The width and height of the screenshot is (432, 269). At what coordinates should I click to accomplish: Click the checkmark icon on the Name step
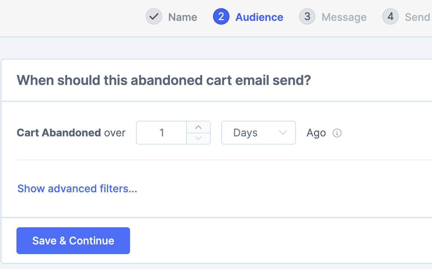[154, 17]
